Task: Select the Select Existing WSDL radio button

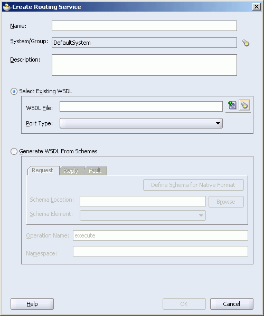Action: pos(14,92)
